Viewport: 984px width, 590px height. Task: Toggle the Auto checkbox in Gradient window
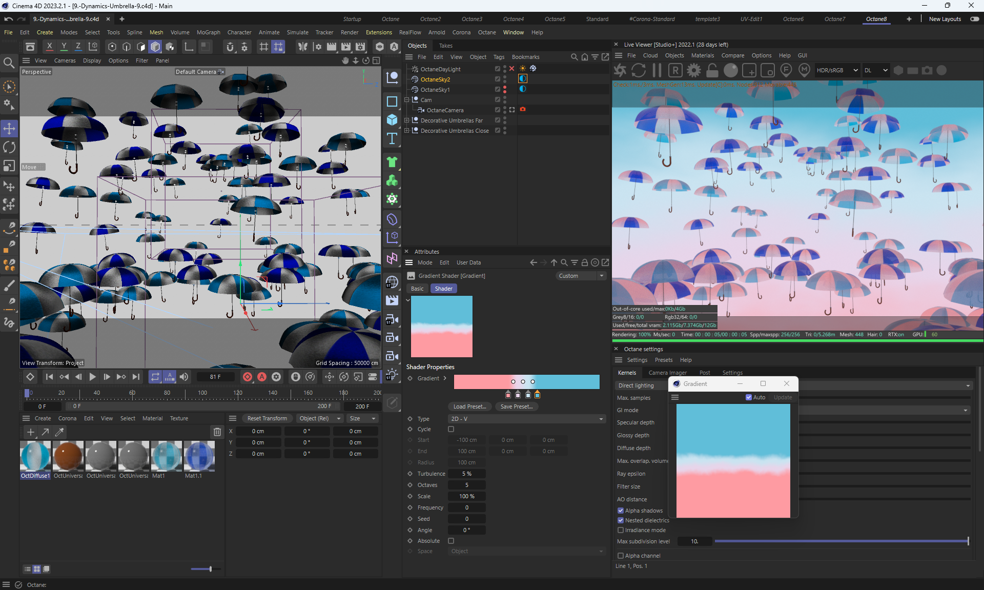pyautogui.click(x=749, y=397)
